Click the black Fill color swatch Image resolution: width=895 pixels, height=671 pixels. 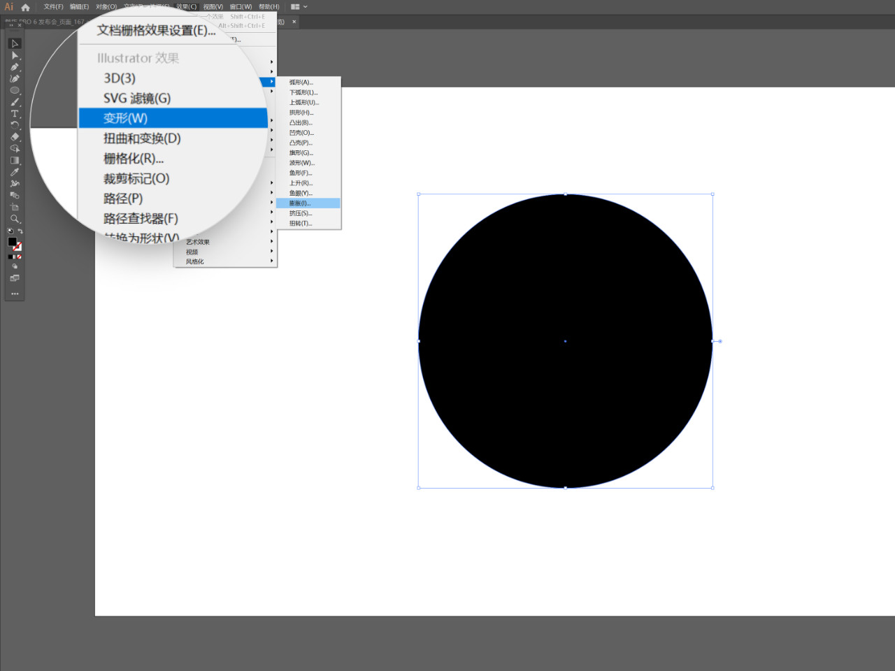pyautogui.click(x=12, y=242)
